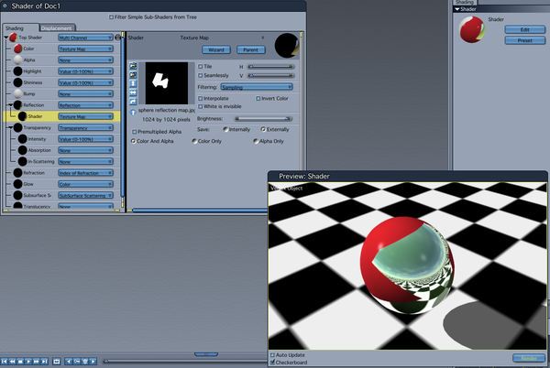The height and width of the screenshot is (368, 550).
Task: Adjust the Brightness slider
Action: click(263, 119)
